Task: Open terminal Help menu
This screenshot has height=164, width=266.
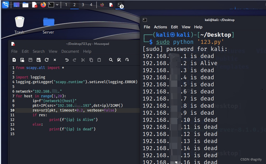Action: [198, 27]
